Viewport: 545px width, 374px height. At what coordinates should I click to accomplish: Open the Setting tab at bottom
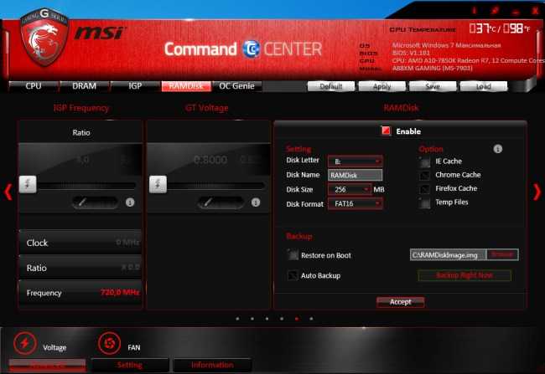tap(130, 365)
